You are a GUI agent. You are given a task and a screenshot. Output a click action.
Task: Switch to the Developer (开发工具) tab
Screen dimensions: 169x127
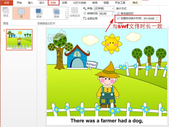tap(120, 3)
